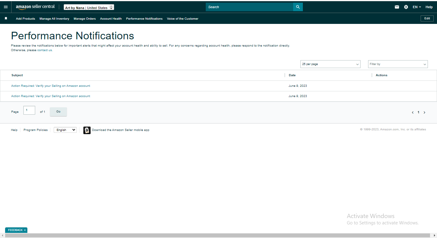Go to the next page arrow
Screen dimensions: 437x238
coord(424,112)
